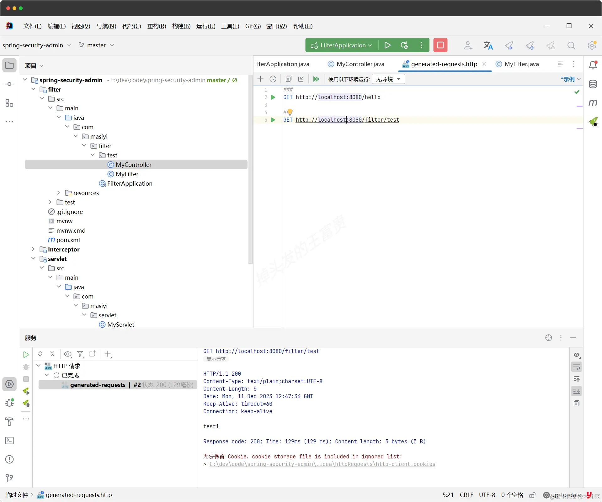Expand the Interceptor module node
The height and width of the screenshot is (502, 602).
click(33, 249)
